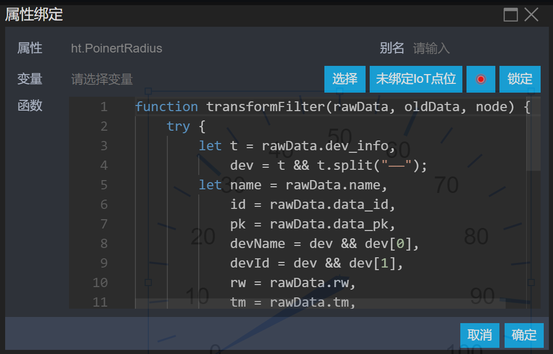
Task: Click the tm = rawData.tm line
Action: coord(292,303)
